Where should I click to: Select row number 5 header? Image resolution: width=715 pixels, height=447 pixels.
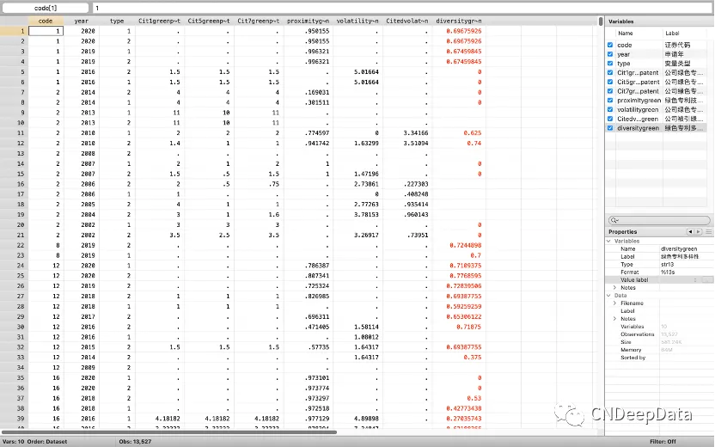point(14,71)
